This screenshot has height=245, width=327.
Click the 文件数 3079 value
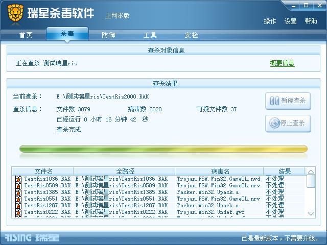(x=73, y=109)
